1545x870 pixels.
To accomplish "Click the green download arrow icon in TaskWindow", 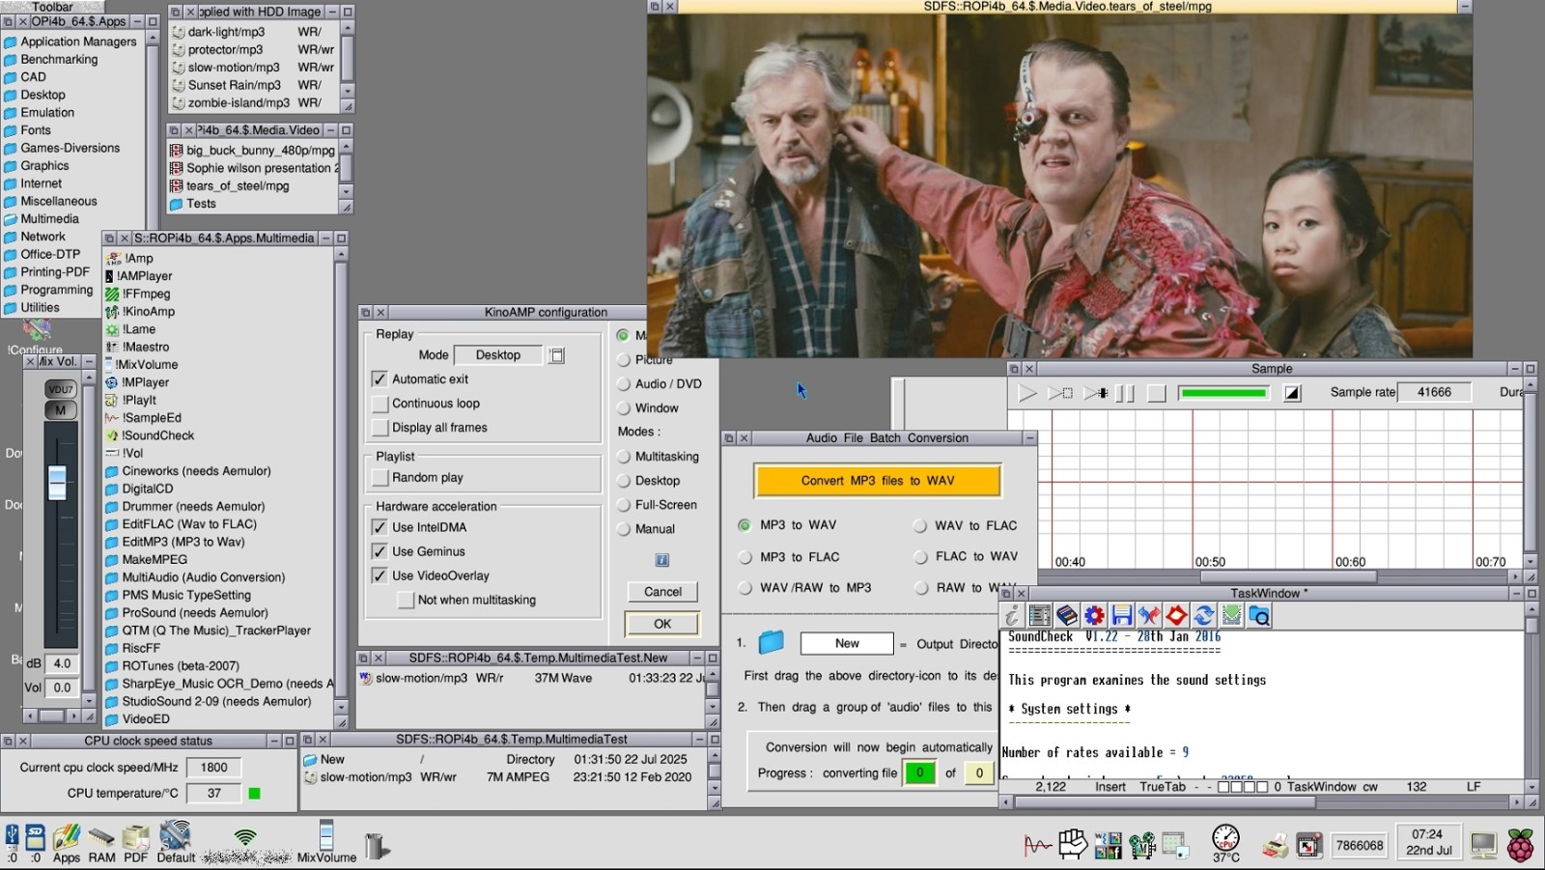I will pyautogui.click(x=1231, y=616).
